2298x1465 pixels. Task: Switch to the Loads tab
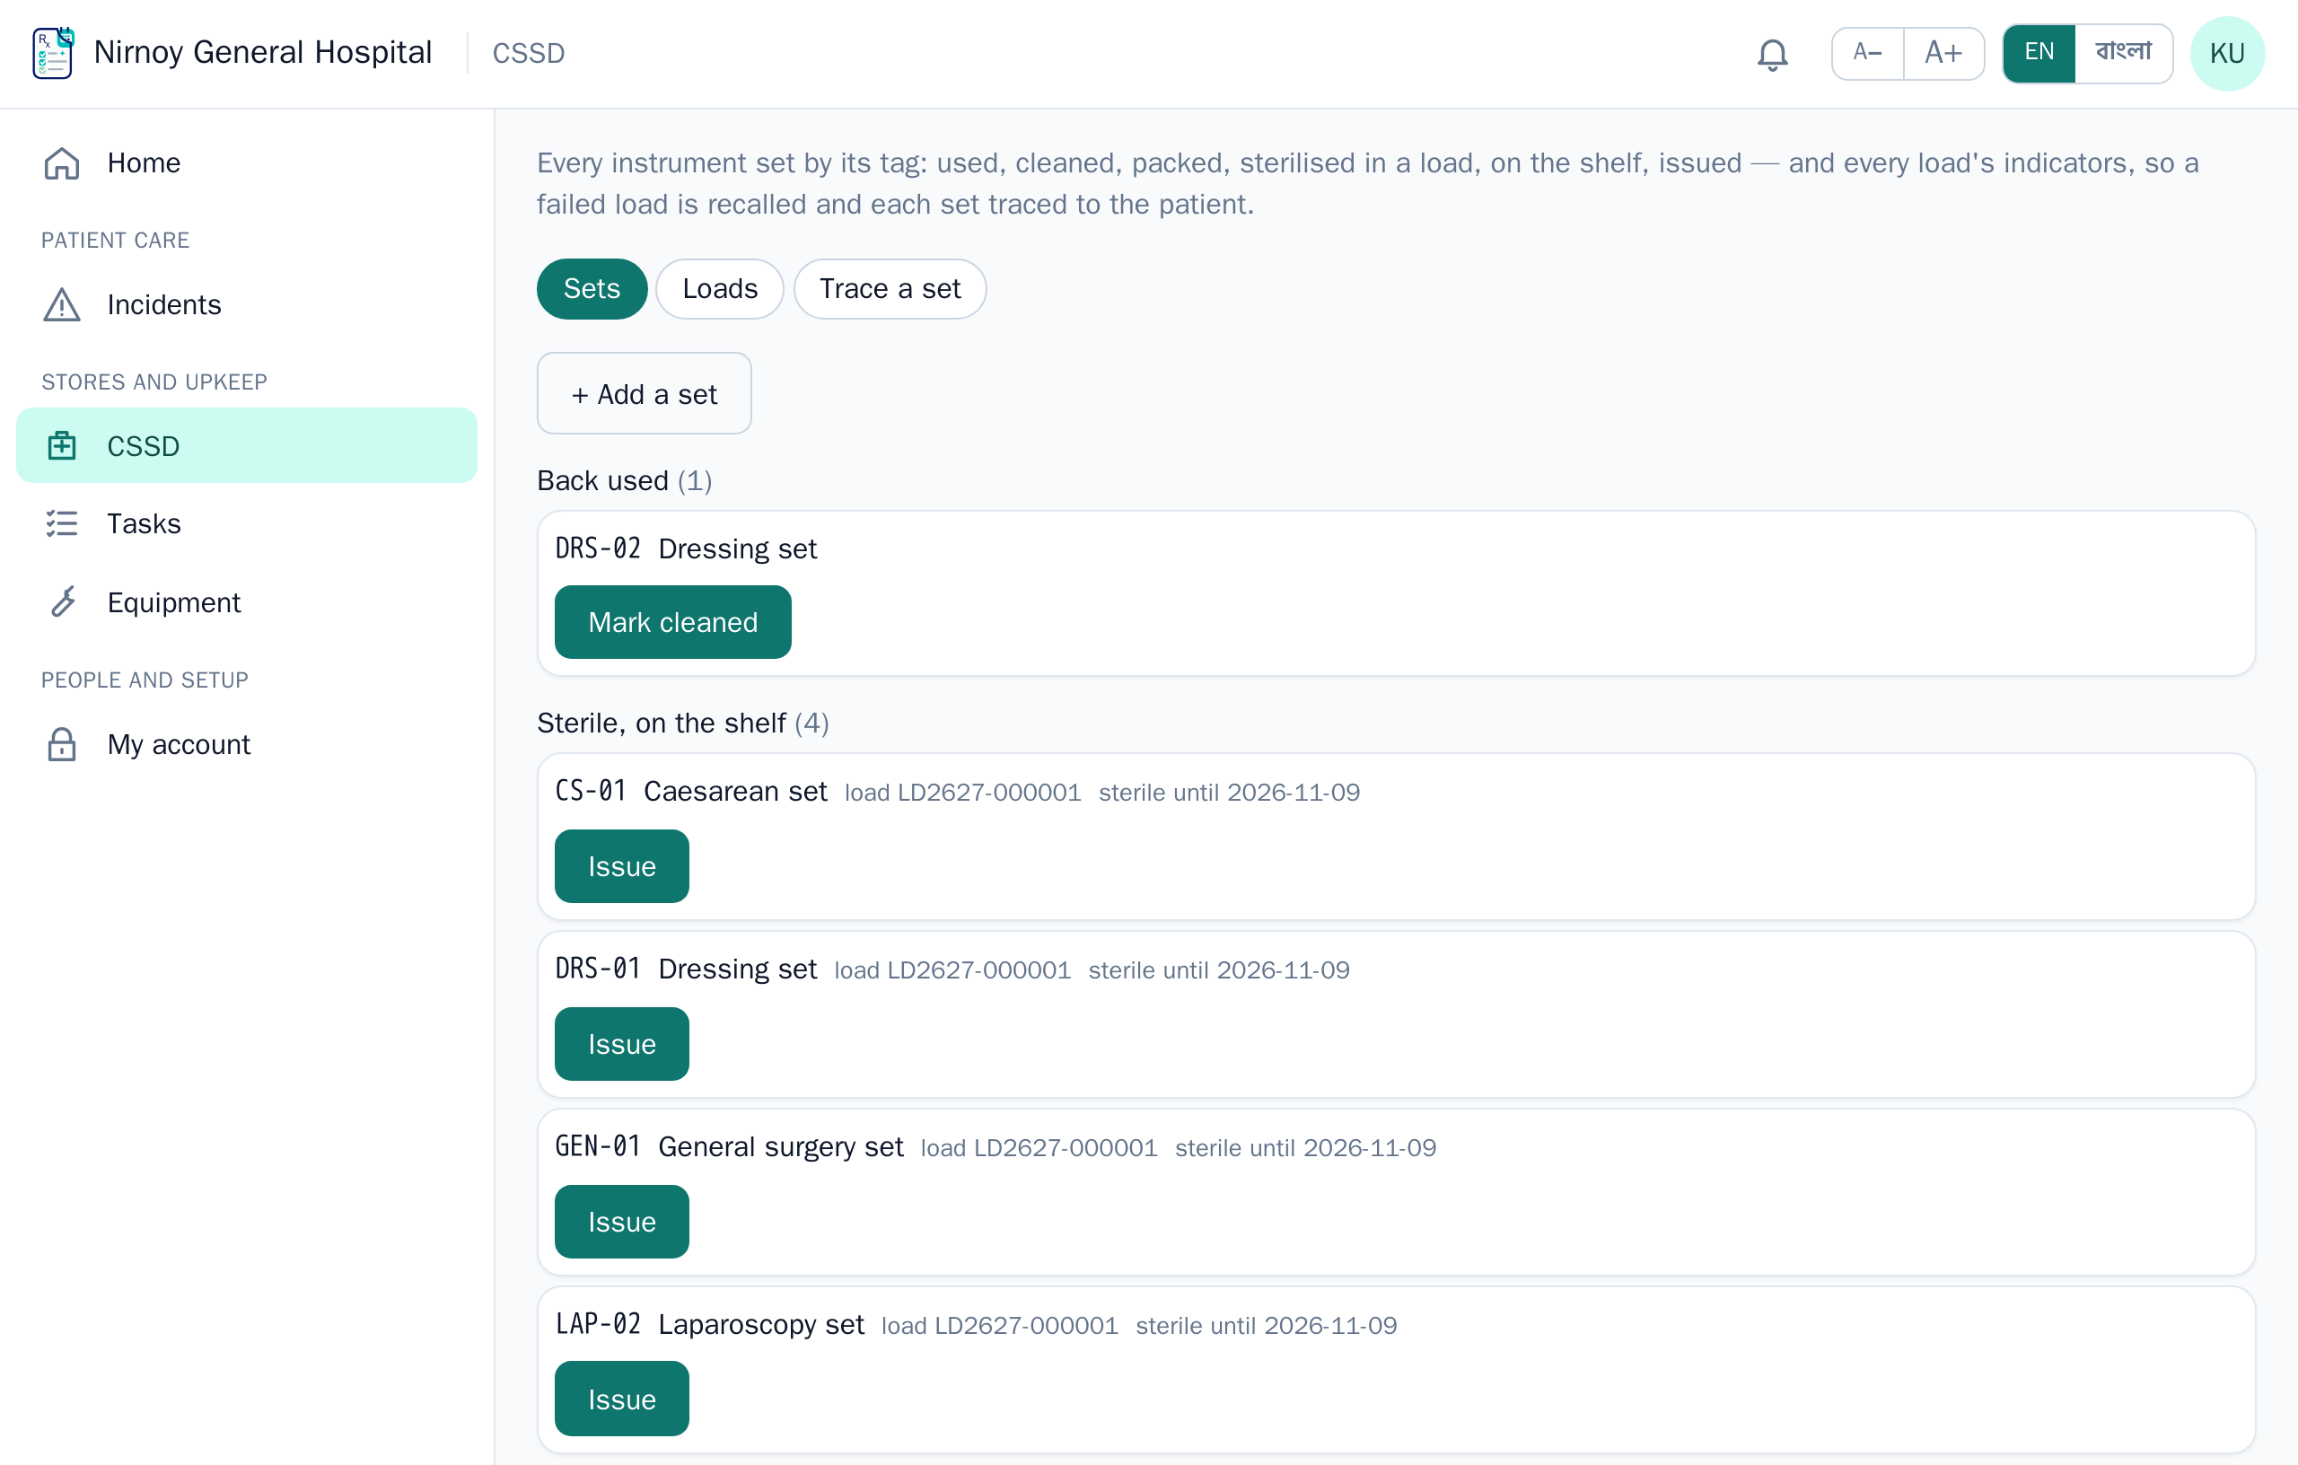pos(720,288)
